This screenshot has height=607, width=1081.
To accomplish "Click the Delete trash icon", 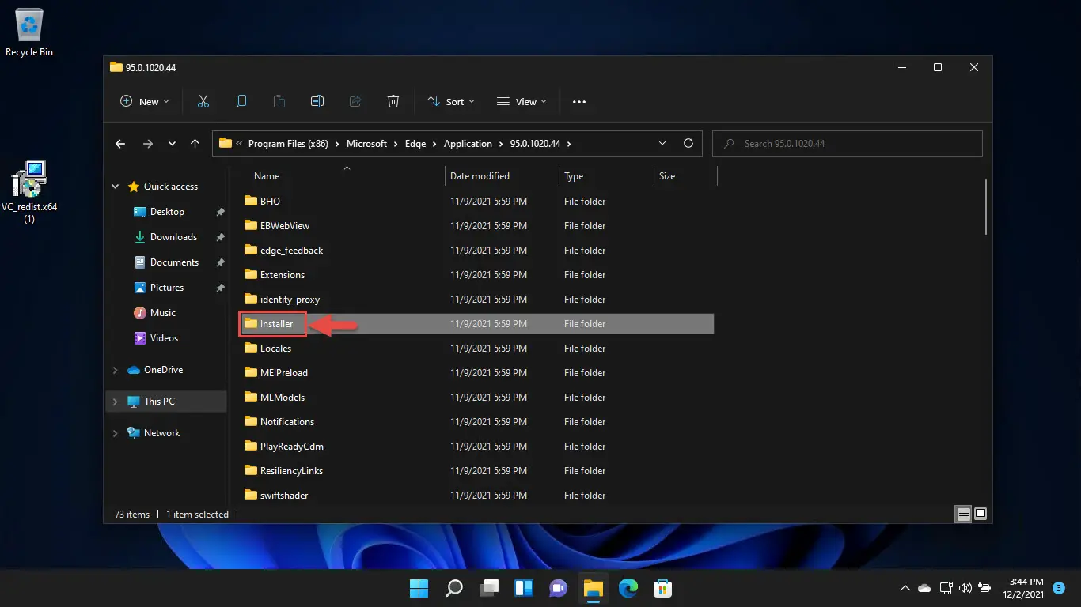I will [x=393, y=101].
